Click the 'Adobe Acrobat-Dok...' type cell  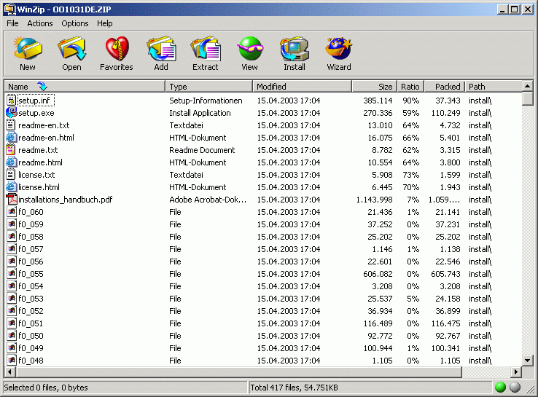point(208,199)
